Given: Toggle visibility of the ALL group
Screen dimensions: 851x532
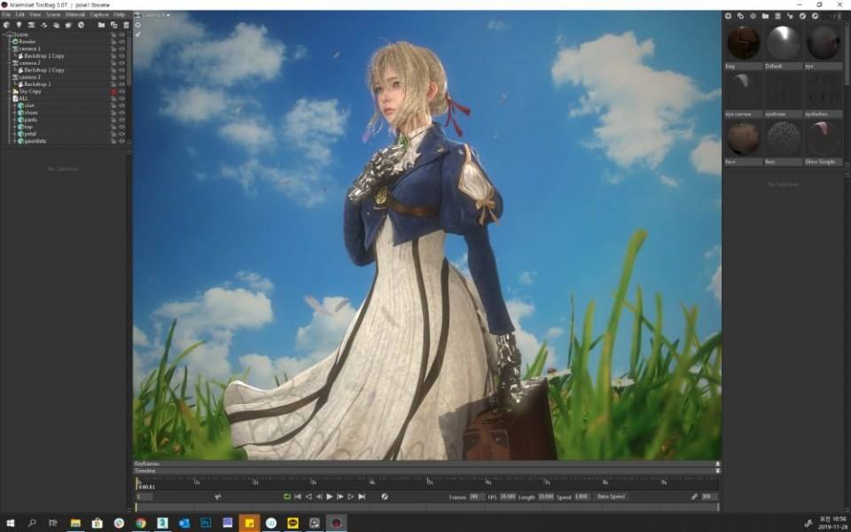Looking at the screenshot, I should coord(121,98).
